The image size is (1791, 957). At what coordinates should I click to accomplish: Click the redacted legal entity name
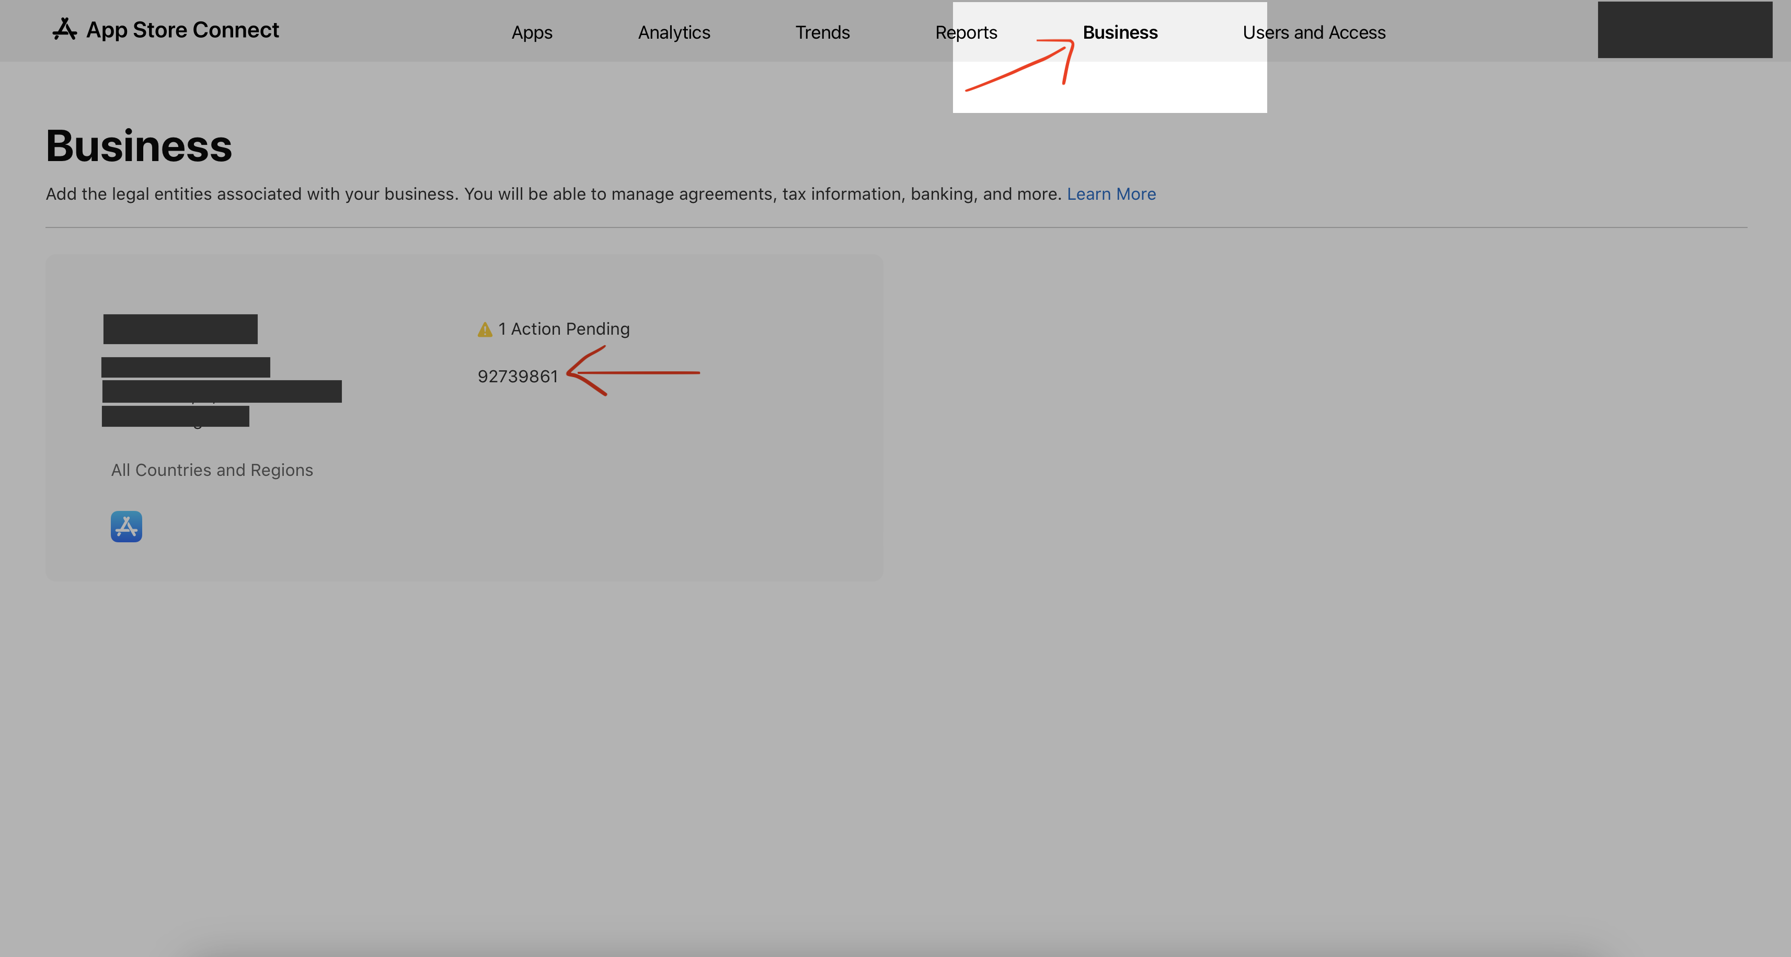click(x=180, y=329)
